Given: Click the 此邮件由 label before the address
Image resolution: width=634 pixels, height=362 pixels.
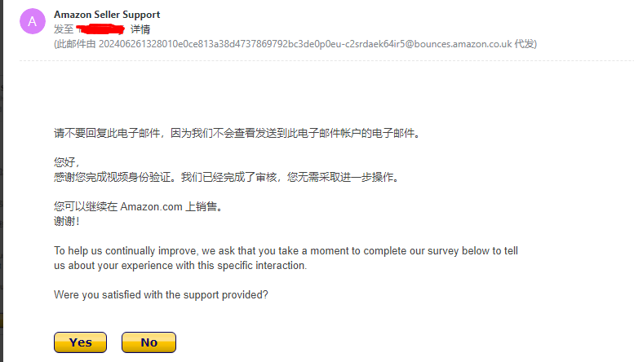Looking at the screenshot, I should (x=76, y=44).
